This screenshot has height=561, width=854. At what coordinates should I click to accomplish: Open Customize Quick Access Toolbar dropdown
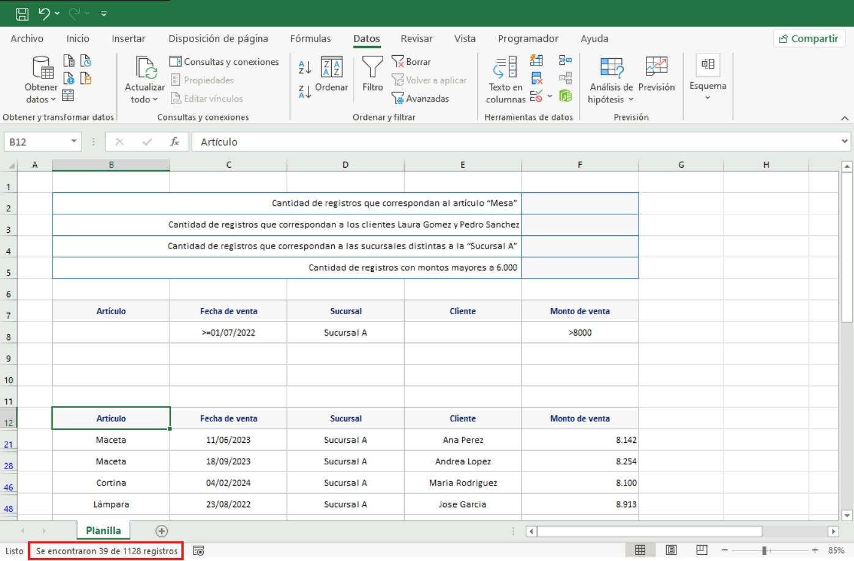[103, 13]
